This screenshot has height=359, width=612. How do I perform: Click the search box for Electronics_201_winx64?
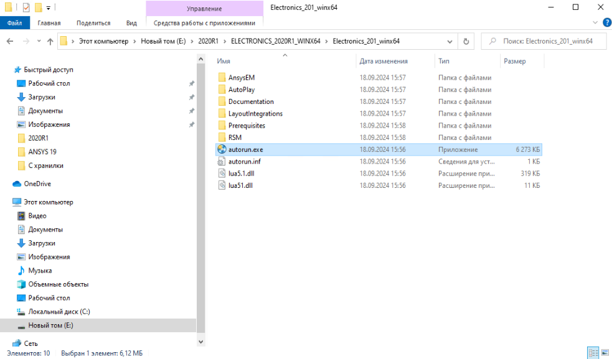coord(544,41)
